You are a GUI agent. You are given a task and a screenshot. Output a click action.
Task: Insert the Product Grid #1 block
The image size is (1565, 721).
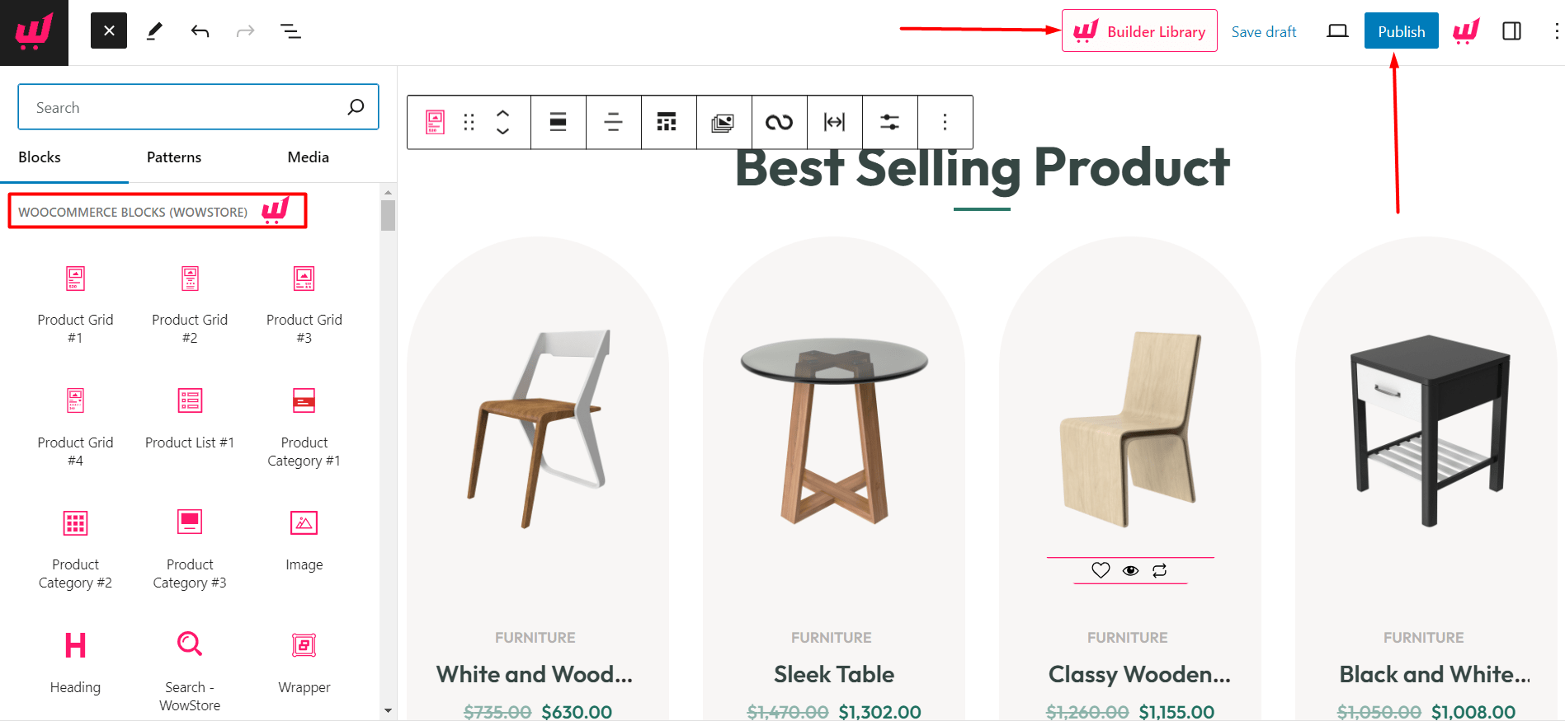(x=75, y=306)
